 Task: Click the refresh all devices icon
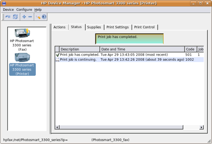pos(15,17)
